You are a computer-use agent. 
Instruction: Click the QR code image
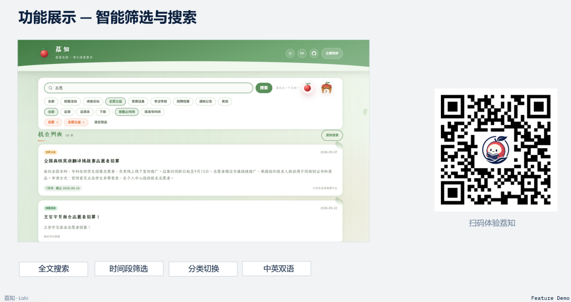click(495, 150)
